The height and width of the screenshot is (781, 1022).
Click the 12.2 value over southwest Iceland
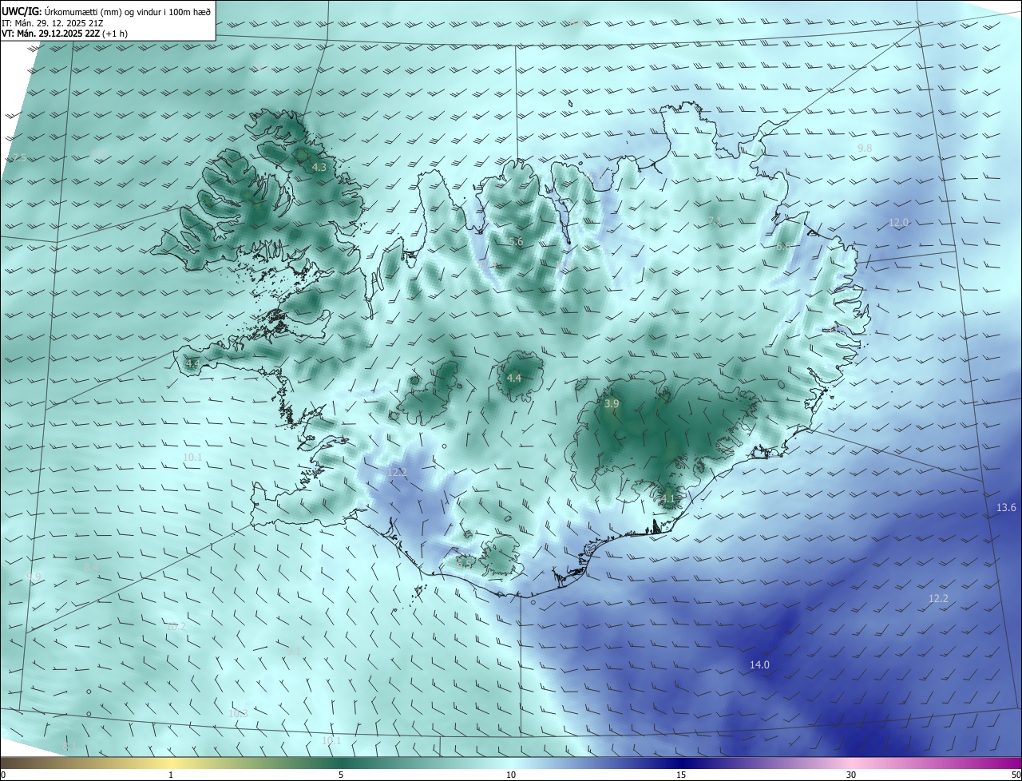click(x=398, y=473)
